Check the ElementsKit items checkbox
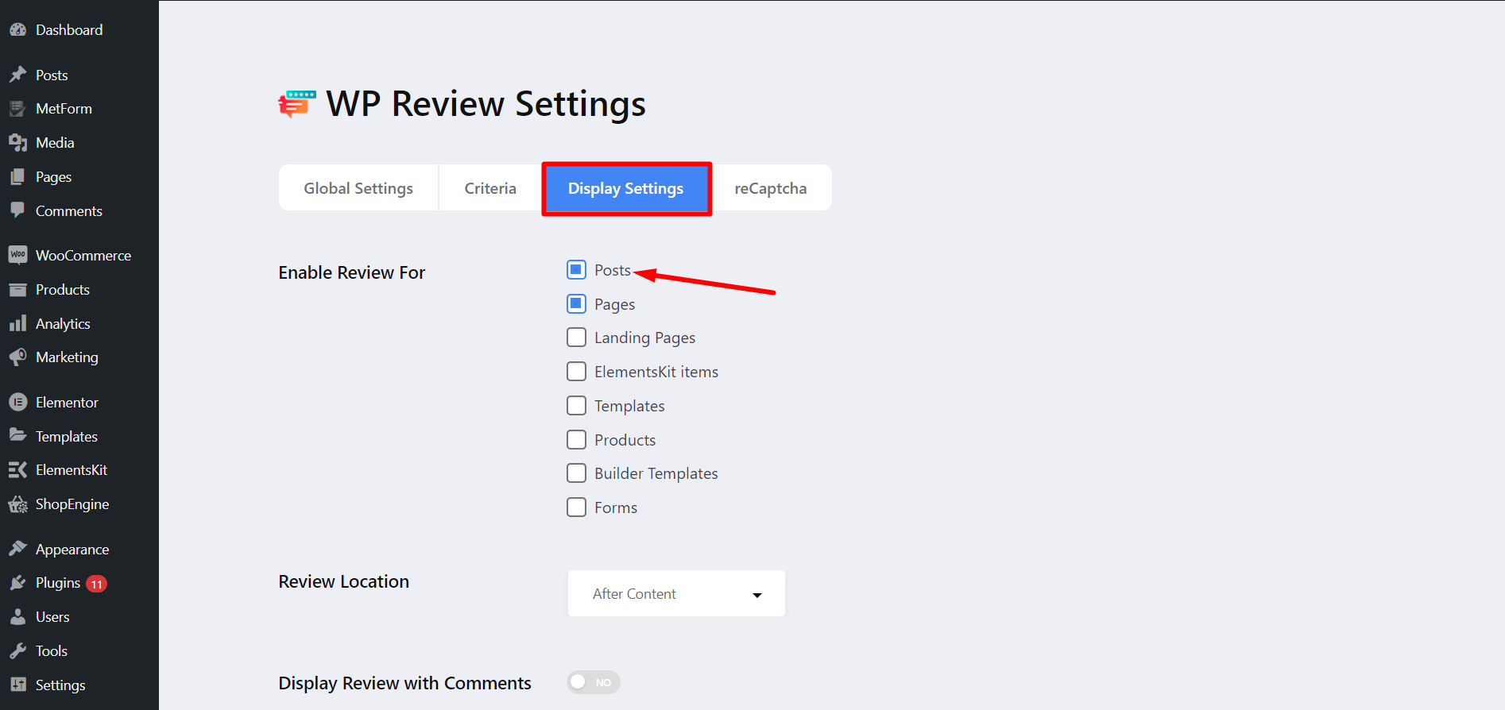This screenshot has height=710, width=1505. click(576, 372)
